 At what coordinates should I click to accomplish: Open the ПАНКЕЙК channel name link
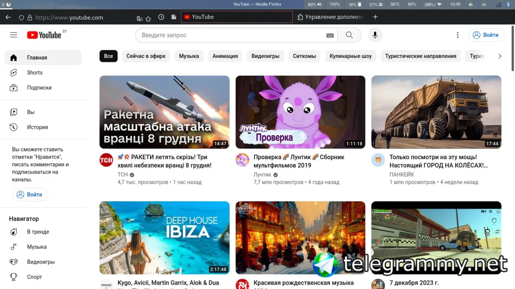(x=402, y=174)
